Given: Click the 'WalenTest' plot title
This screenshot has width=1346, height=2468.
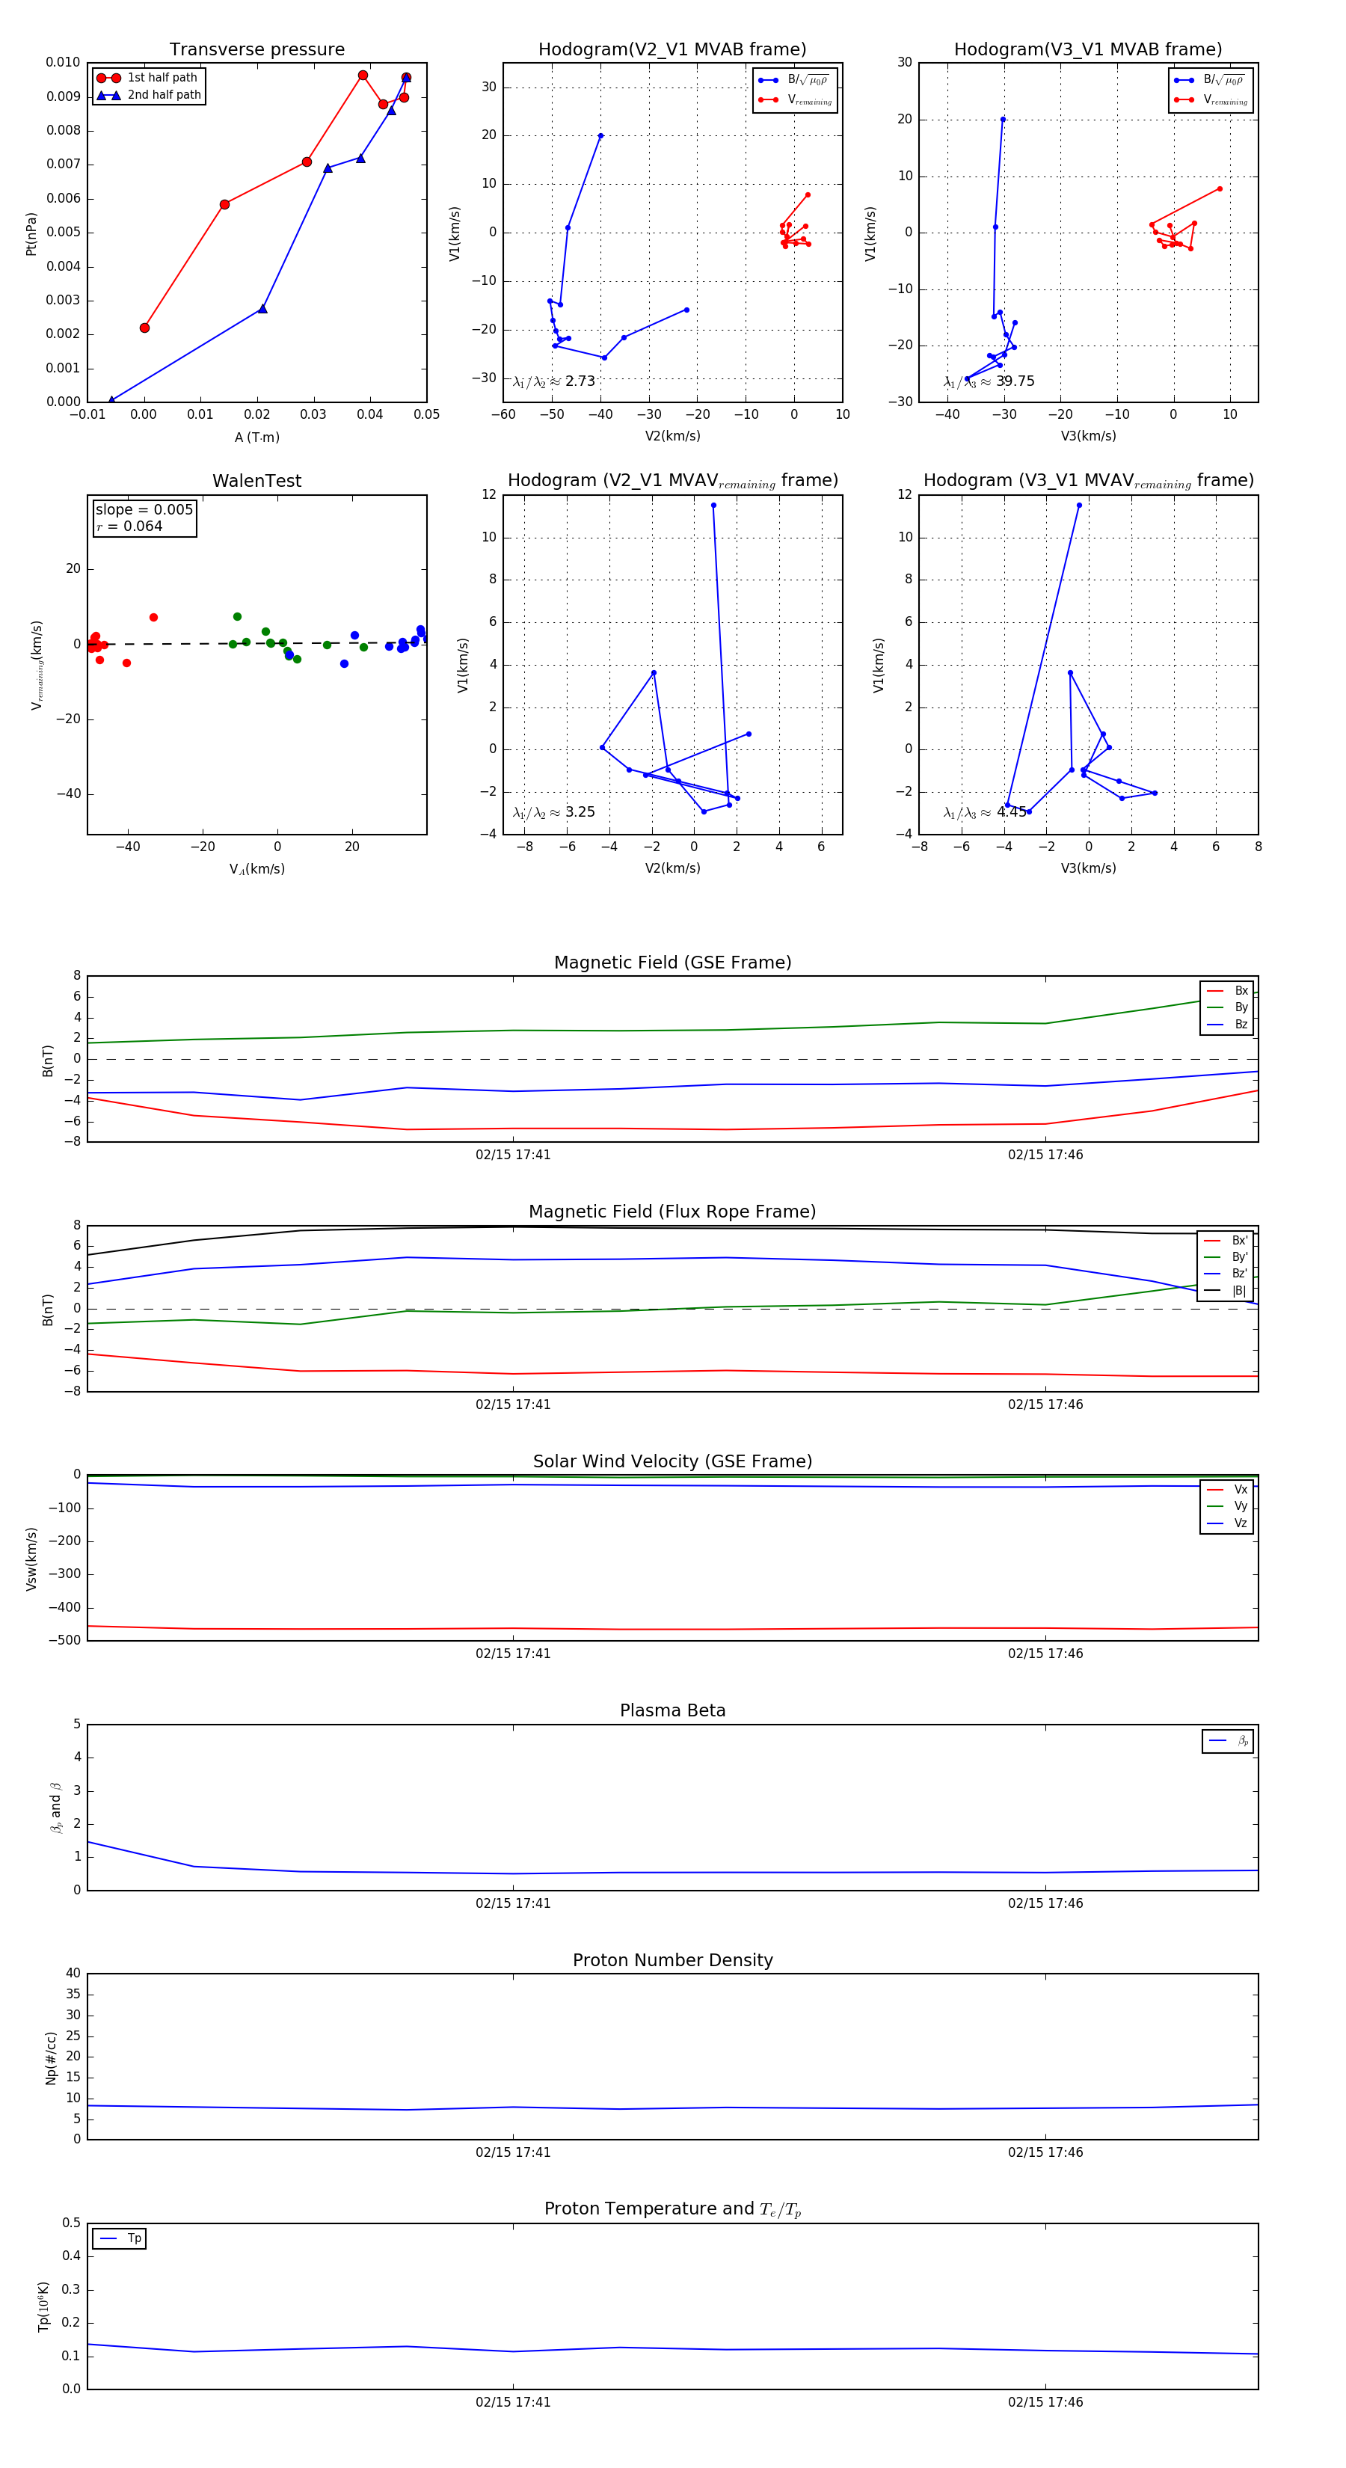Looking at the screenshot, I should pyautogui.click(x=256, y=481).
